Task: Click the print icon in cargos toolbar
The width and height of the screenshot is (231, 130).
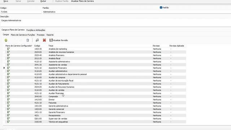Action: (37, 40)
